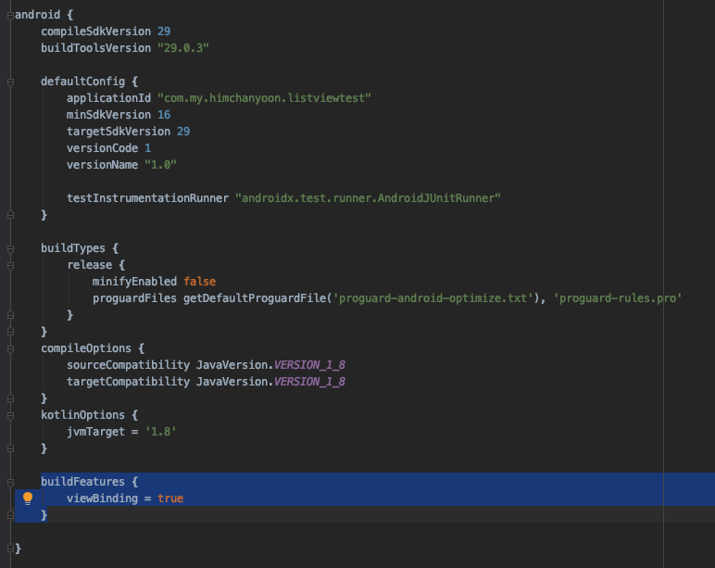Screen dimensions: 715x568
Task: Click the targetSdkVersion property name
Action: point(119,132)
